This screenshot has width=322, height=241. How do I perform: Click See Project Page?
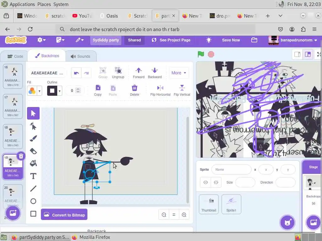tap(171, 40)
